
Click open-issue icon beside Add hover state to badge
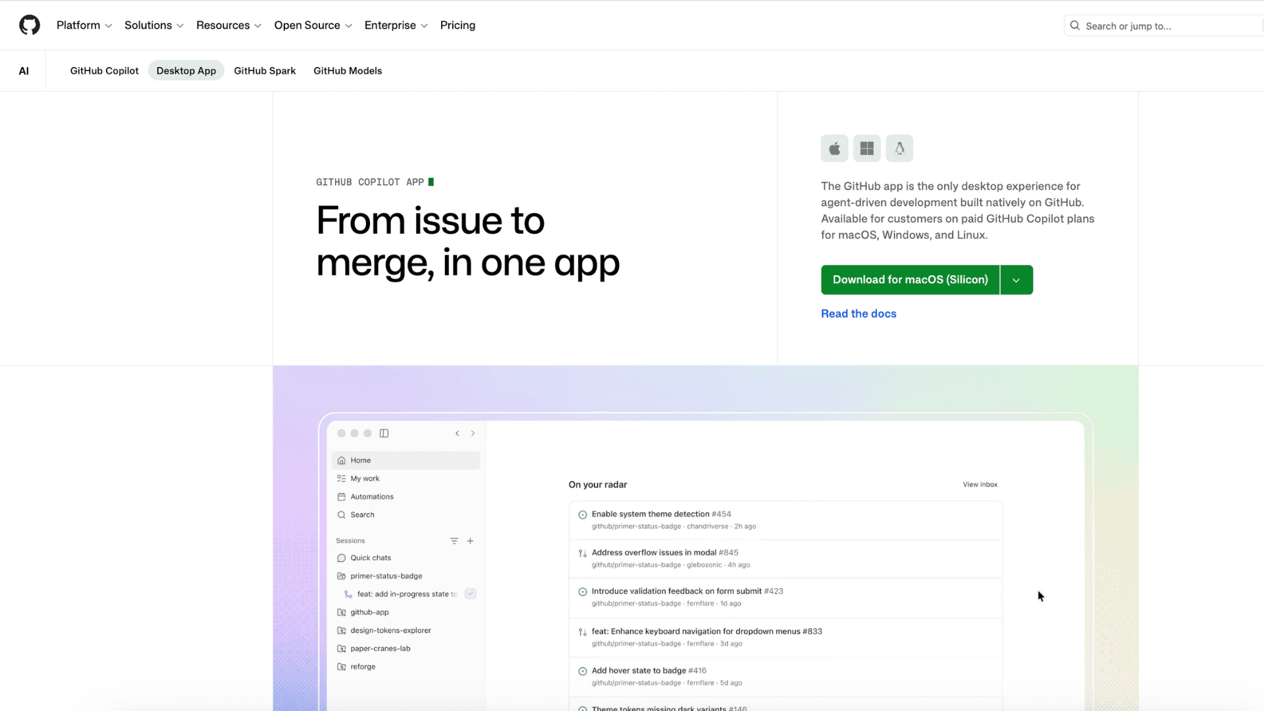583,671
